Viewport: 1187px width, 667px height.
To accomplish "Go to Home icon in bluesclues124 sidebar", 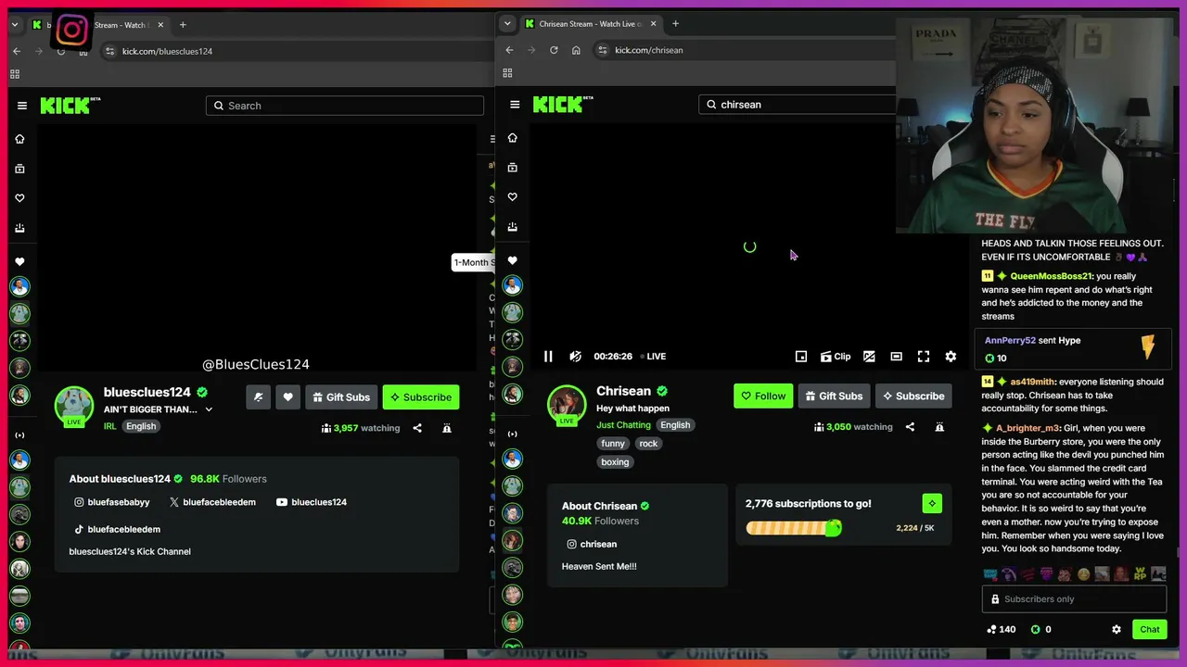I will click(x=19, y=139).
